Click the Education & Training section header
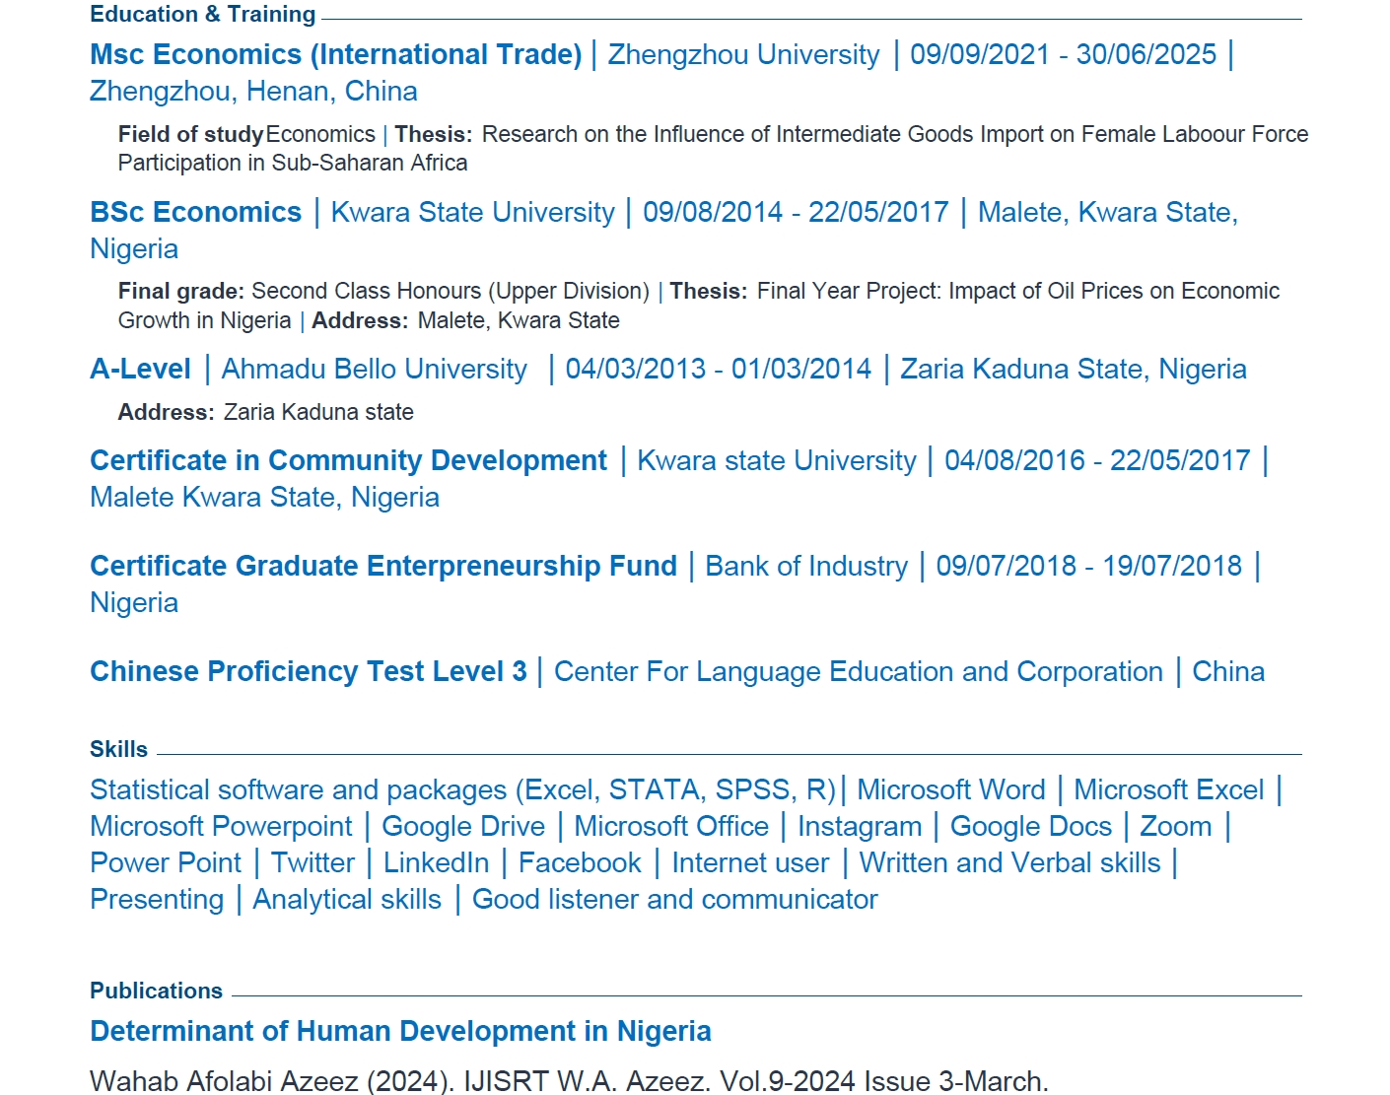Screen dimensions: 1390x1095 point(202,14)
